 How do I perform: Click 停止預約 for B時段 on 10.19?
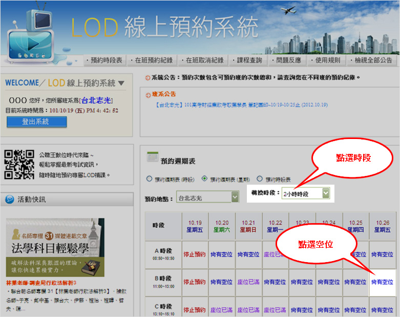[195, 282]
